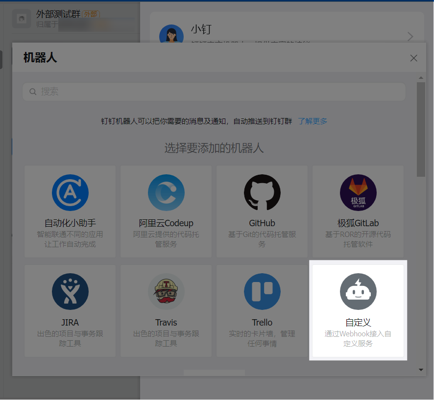Choose the 阿里云Codeup robot icon
This screenshot has width=434, height=400.
pos(166,192)
